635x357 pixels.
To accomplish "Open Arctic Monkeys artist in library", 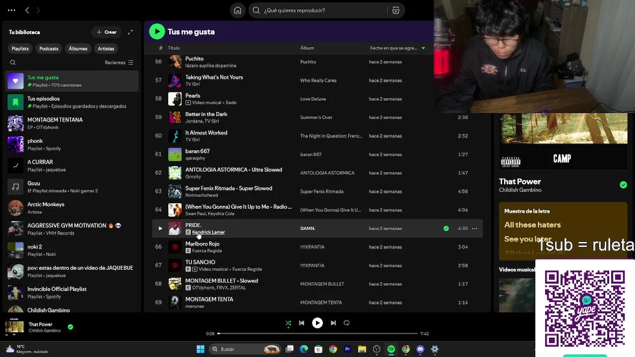I will (x=72, y=208).
